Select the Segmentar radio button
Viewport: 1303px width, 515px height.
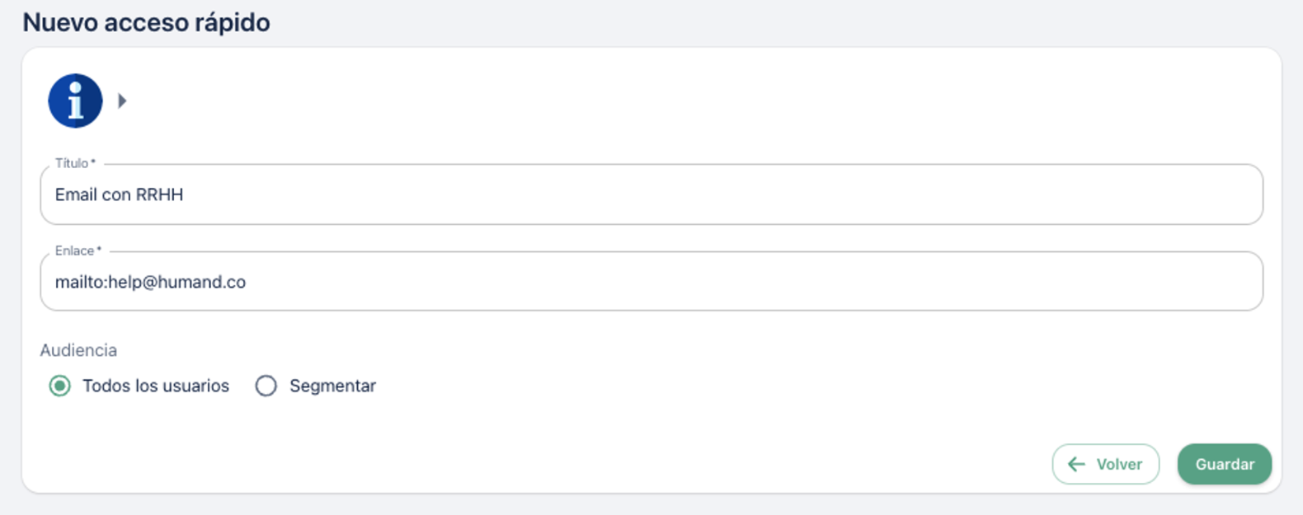266,386
